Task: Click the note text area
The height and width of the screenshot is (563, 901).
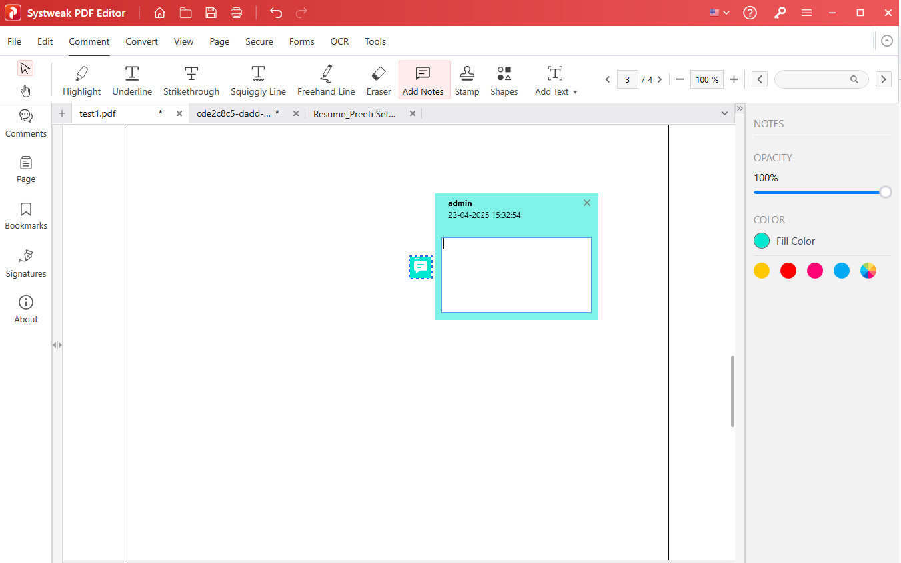Action: (x=516, y=275)
